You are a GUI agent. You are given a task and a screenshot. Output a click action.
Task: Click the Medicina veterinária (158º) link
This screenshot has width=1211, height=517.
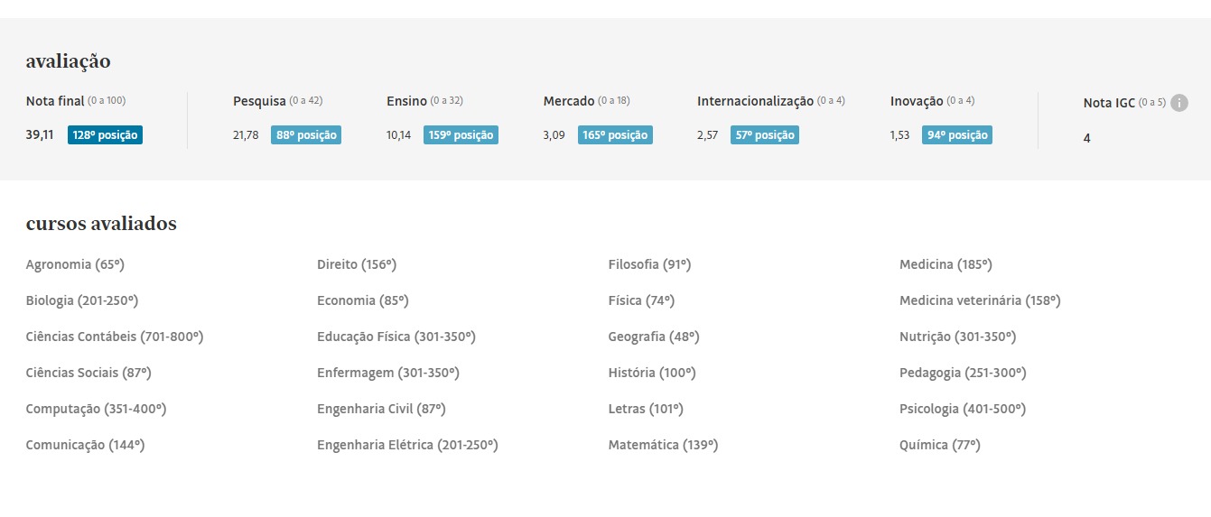pyautogui.click(x=980, y=300)
